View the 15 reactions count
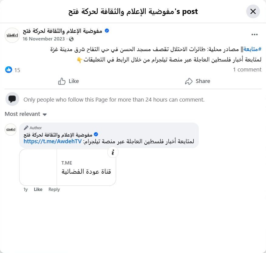 click(x=17, y=70)
